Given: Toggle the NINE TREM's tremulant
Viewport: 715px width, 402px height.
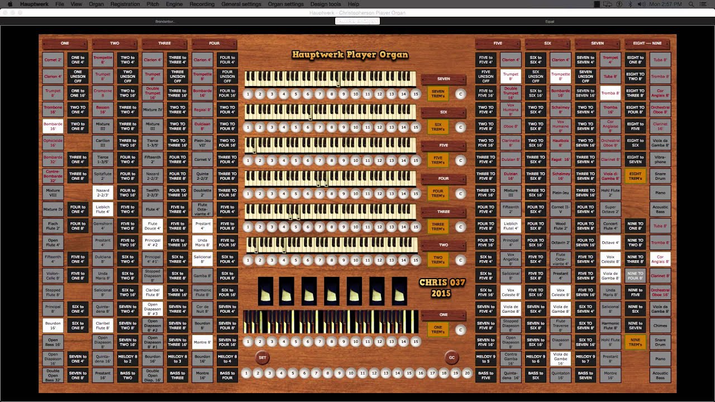Looking at the screenshot, I should click(x=635, y=342).
